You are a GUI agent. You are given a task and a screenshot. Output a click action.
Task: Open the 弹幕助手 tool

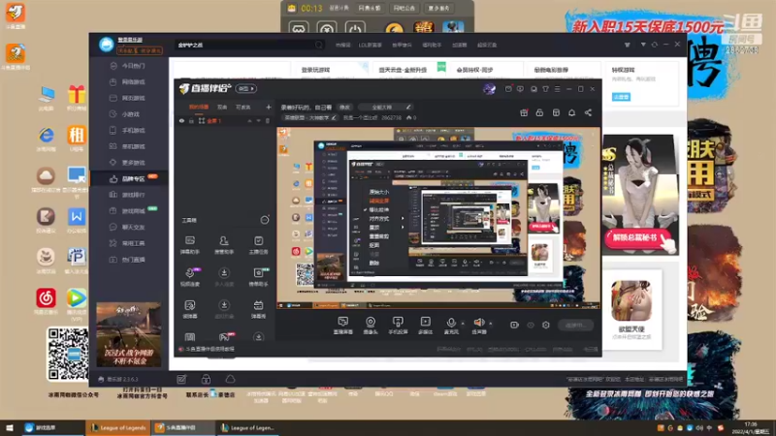click(x=189, y=245)
